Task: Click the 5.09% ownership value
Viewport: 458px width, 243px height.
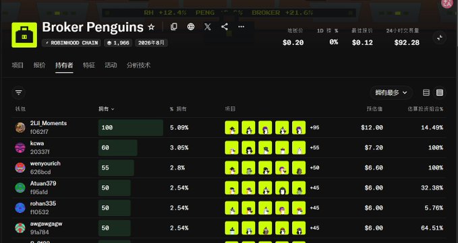Action: pos(179,128)
